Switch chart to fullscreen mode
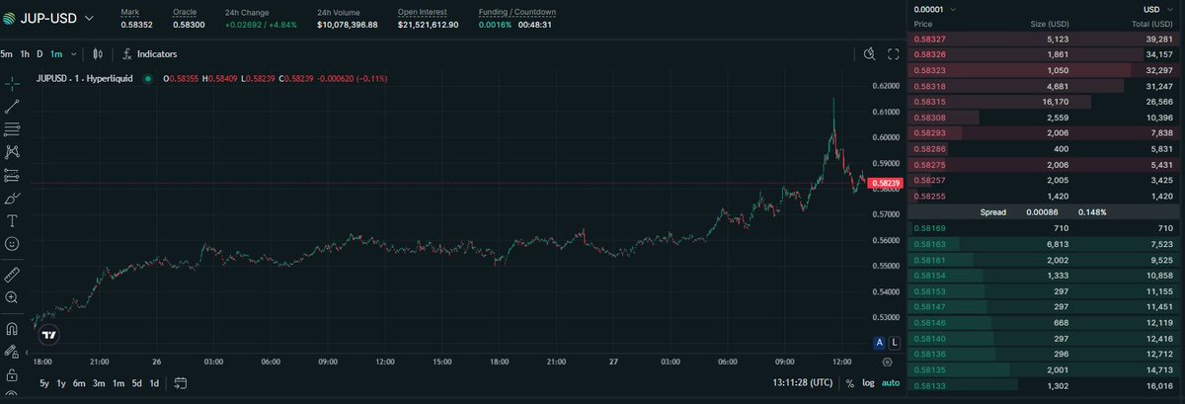 tap(894, 53)
